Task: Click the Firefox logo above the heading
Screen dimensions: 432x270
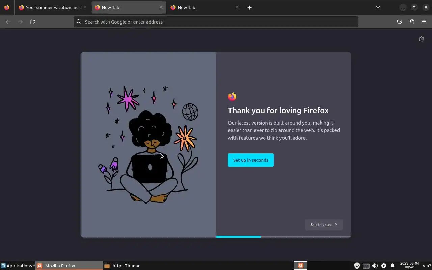Action: (x=232, y=97)
